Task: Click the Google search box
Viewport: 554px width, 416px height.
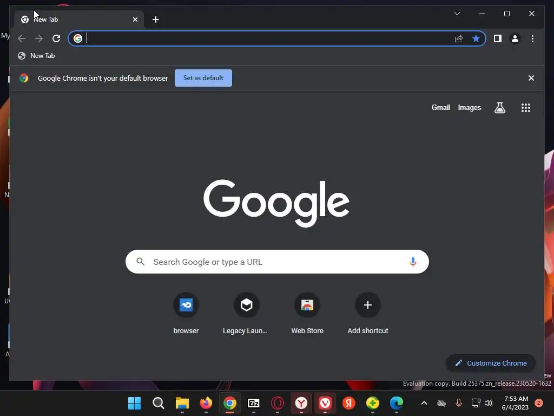Action: pyautogui.click(x=277, y=262)
